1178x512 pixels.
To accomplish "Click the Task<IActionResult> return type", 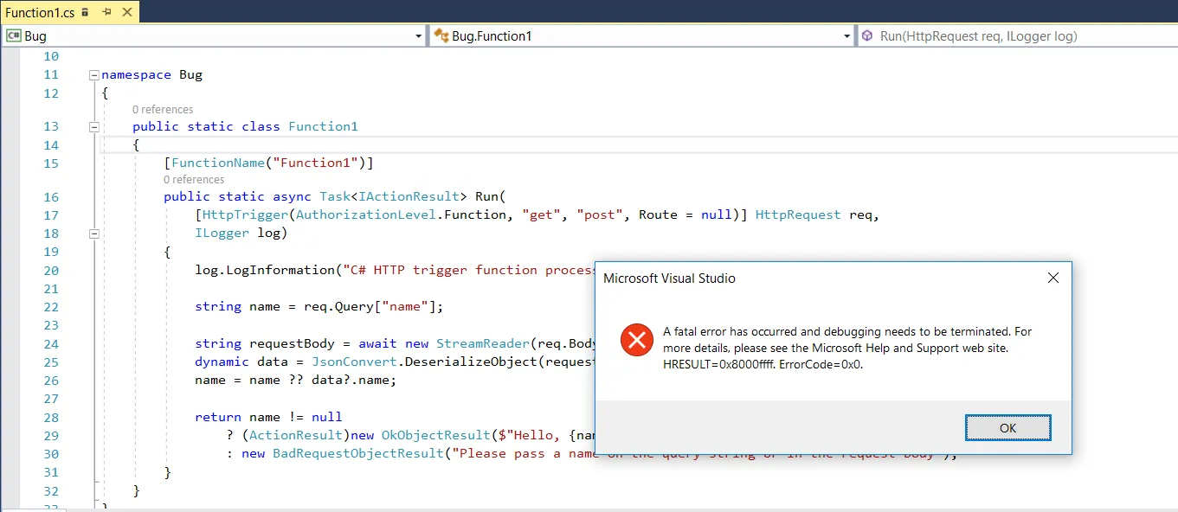I will pyautogui.click(x=393, y=196).
